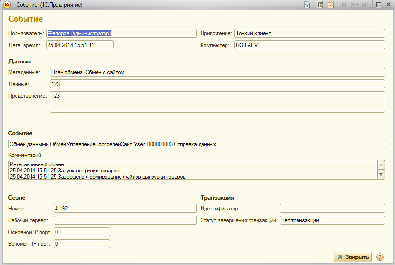Click the Номер session field showing 4 192

(125, 209)
